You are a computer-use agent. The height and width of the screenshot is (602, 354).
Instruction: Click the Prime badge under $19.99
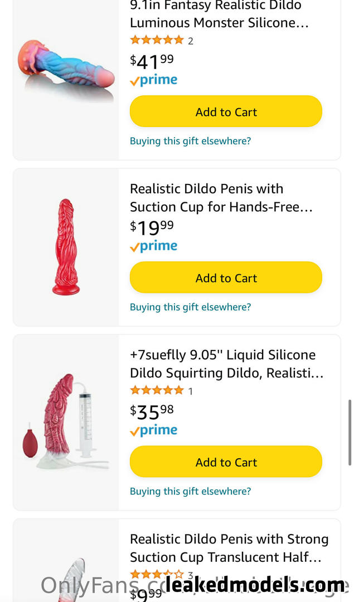[153, 246]
